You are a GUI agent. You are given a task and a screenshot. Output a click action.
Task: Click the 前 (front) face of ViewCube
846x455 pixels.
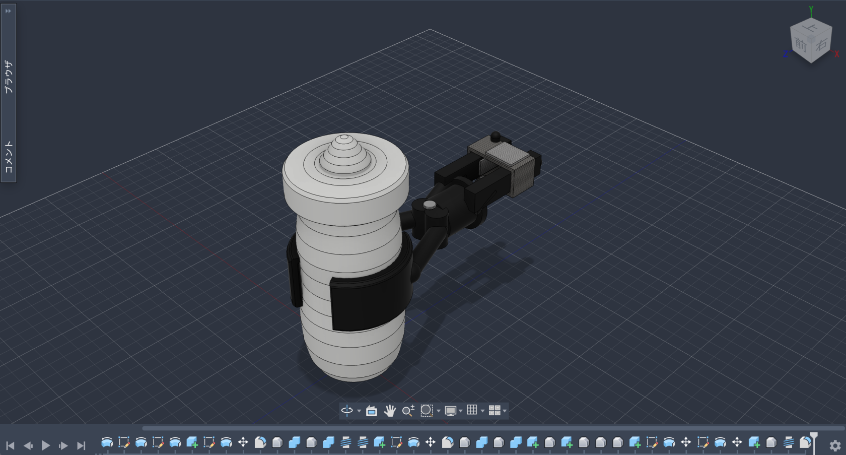(x=801, y=44)
